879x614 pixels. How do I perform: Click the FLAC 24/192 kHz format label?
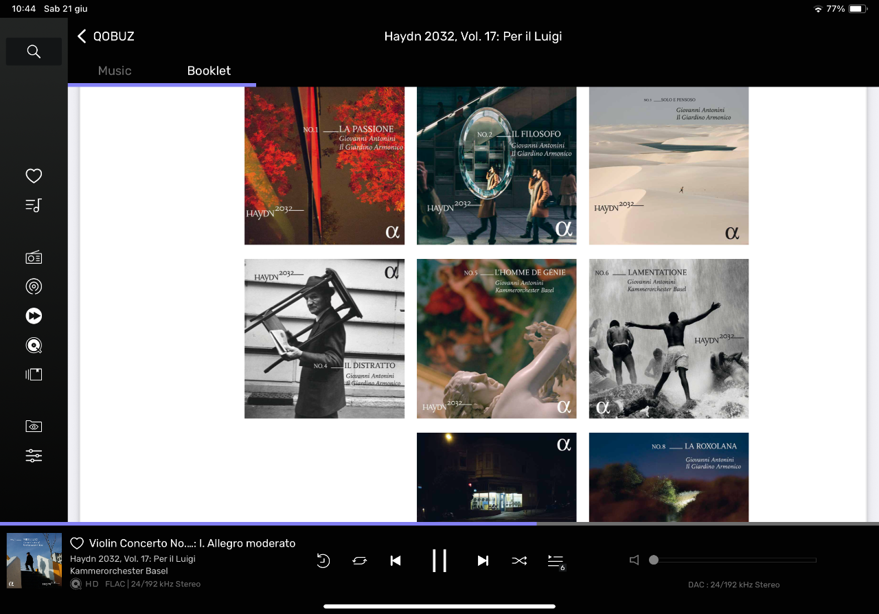(x=152, y=584)
